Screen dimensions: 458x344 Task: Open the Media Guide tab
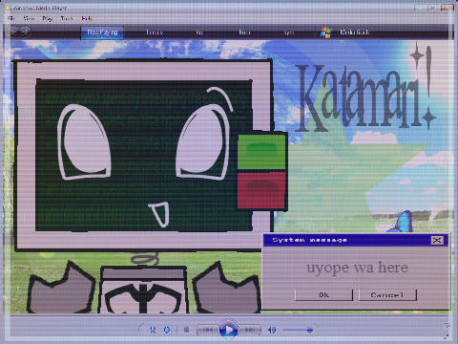(x=355, y=32)
